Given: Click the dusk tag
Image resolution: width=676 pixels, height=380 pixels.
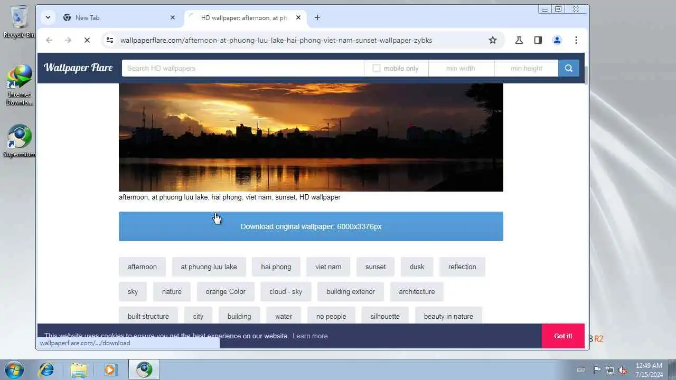Looking at the screenshot, I should 417,267.
